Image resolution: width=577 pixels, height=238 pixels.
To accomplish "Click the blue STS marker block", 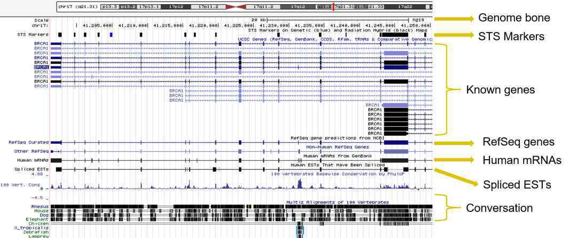I will [111, 35].
